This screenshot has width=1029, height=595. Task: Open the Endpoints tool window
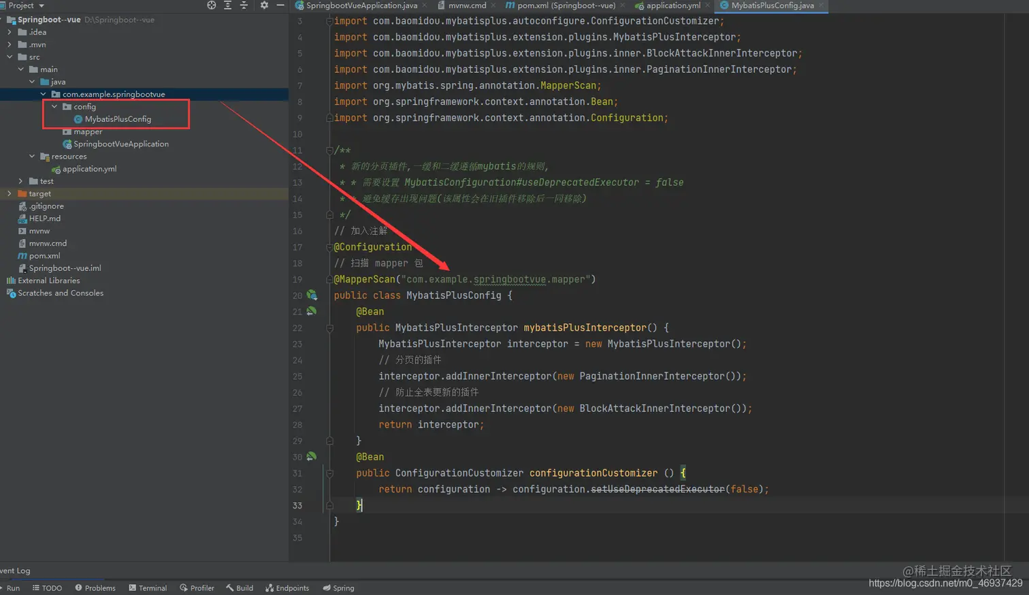pyautogui.click(x=287, y=588)
